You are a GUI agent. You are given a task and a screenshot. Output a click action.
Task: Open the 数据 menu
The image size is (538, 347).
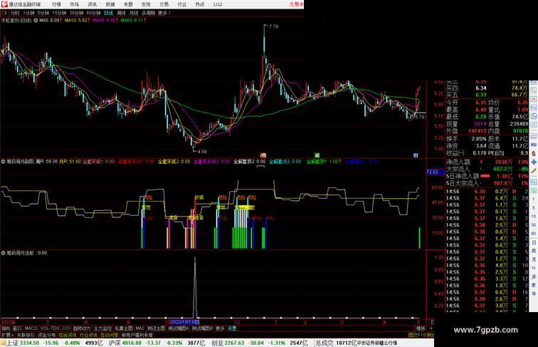coord(110,4)
